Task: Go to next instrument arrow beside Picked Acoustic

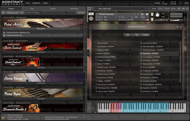Action: point(138,14)
